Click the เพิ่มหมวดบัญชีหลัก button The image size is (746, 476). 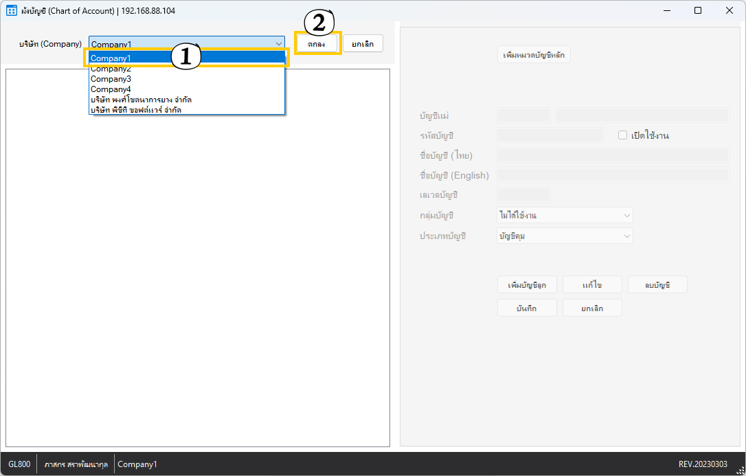[x=534, y=55]
